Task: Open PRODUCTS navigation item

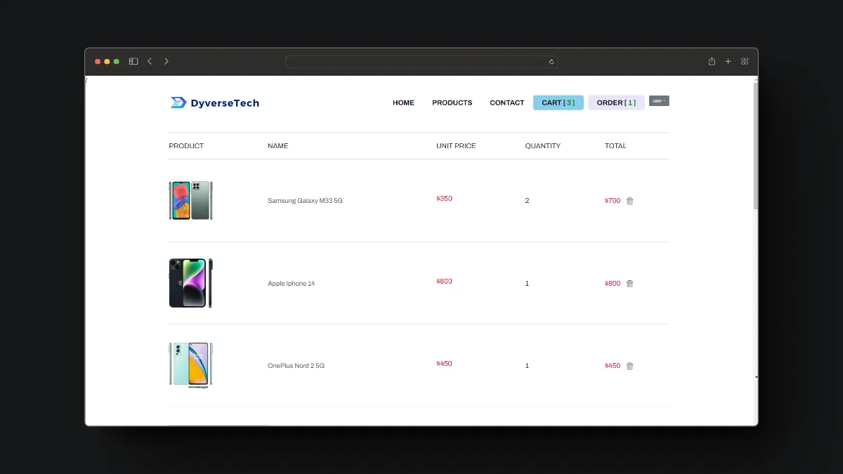Action: click(x=452, y=103)
